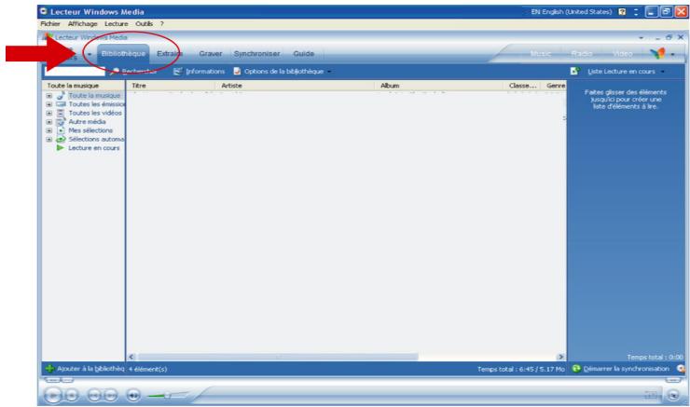Click the Play button in transport controls
The height and width of the screenshot is (407, 690).
(53, 395)
